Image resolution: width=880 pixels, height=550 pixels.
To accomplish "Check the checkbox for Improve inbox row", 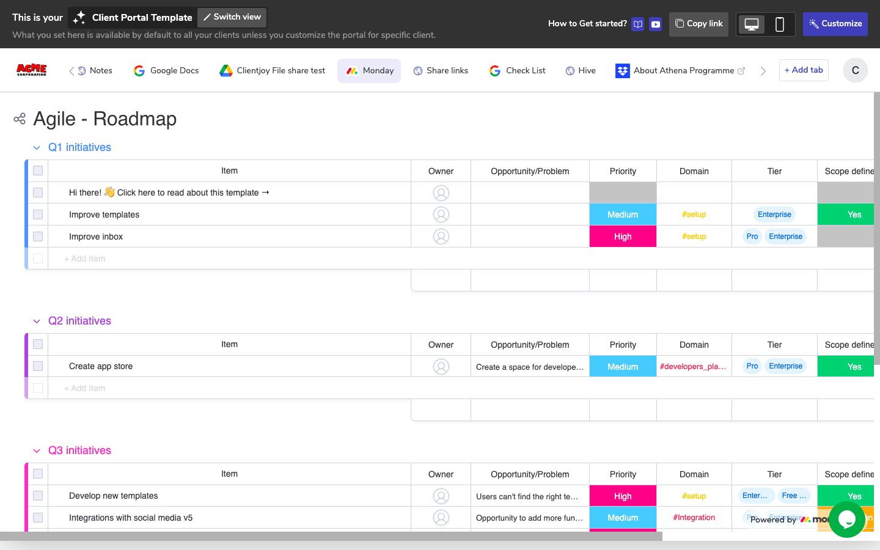I will coord(37,236).
